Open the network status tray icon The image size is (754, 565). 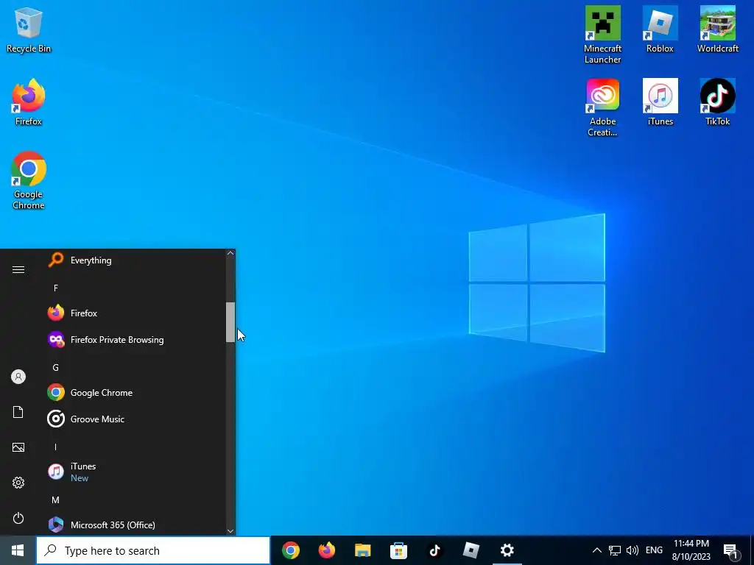[x=615, y=550]
